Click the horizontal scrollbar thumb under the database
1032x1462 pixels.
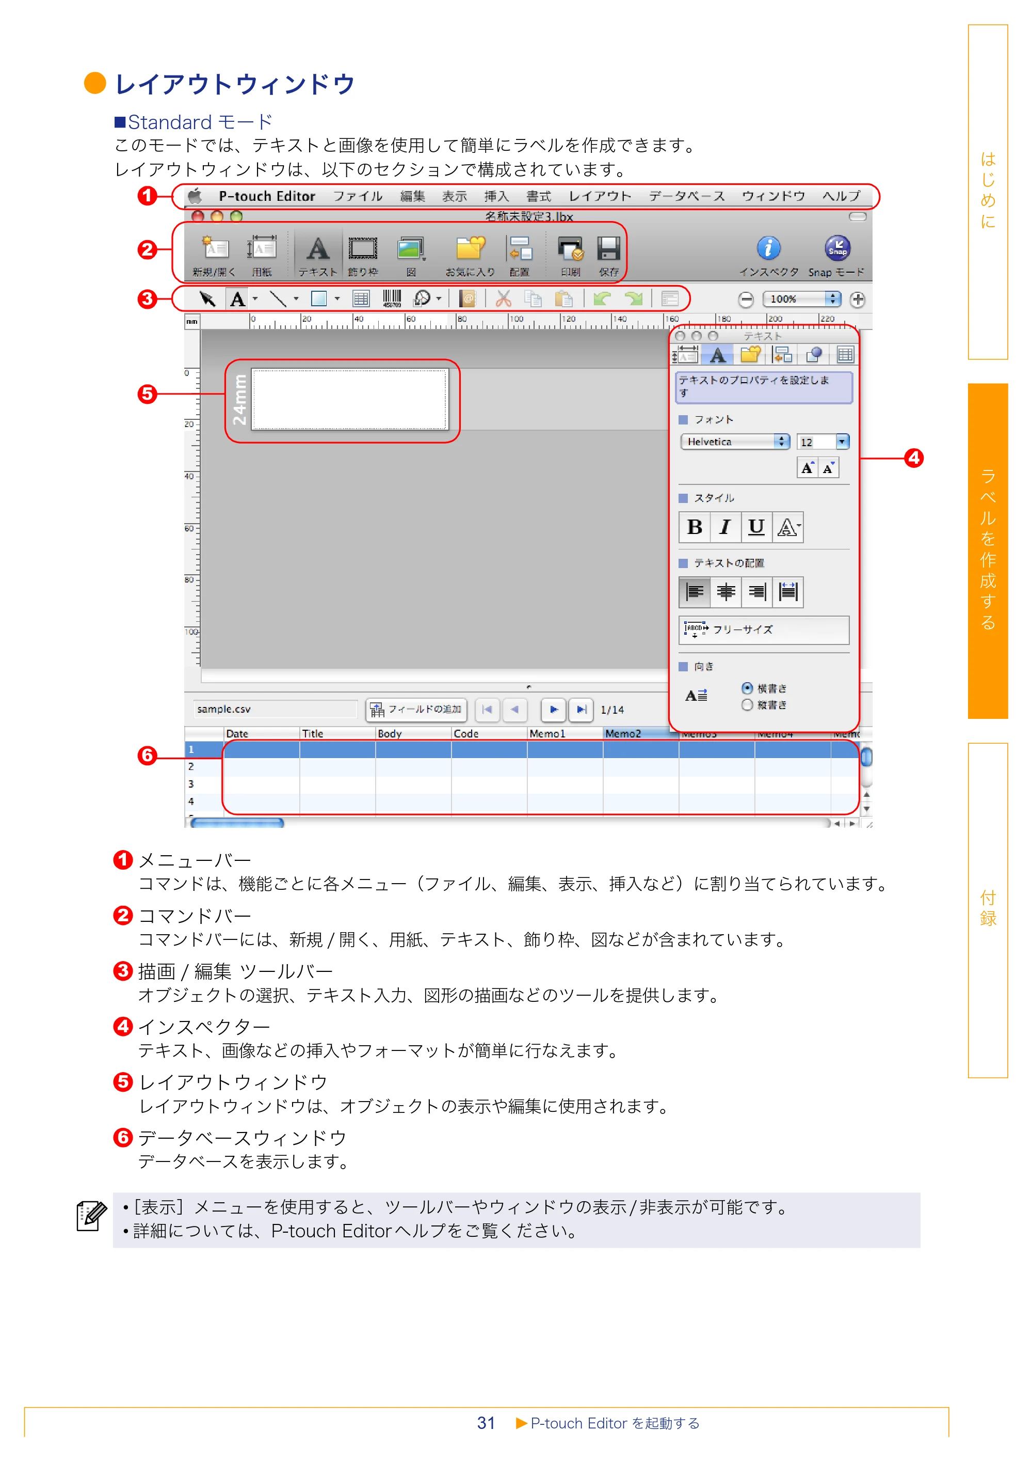[x=237, y=823]
